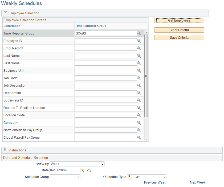Click the Time Reporter Group input containing GXABS

(x=106, y=33)
